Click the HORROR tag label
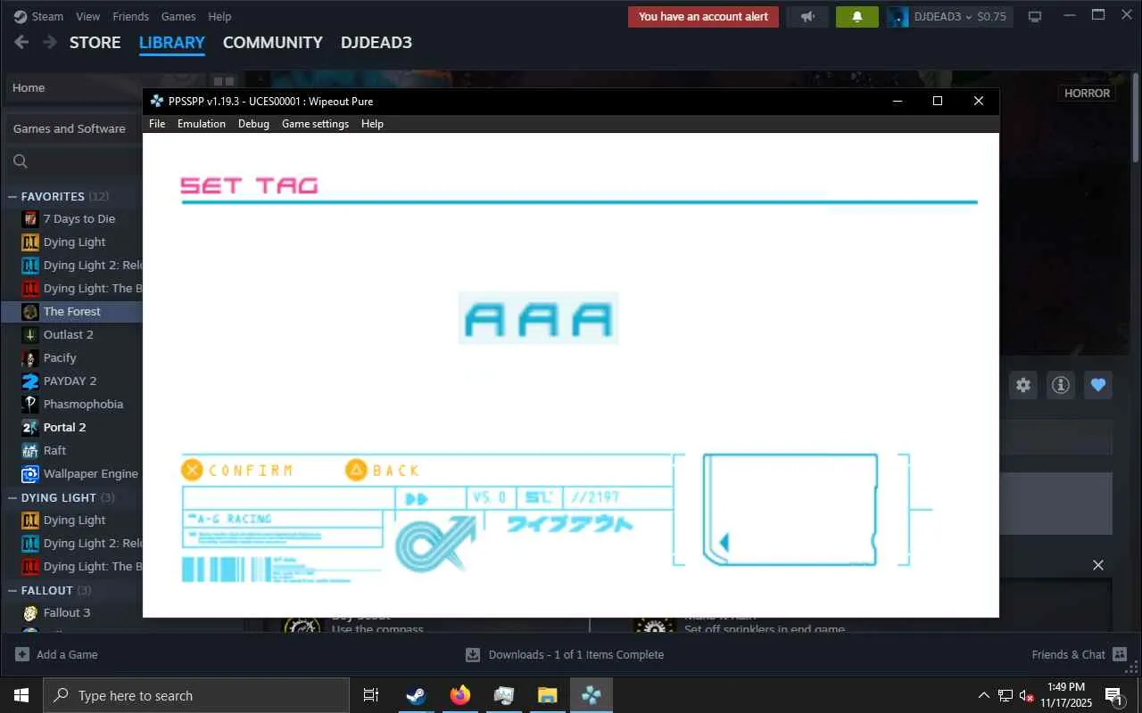 click(1087, 93)
